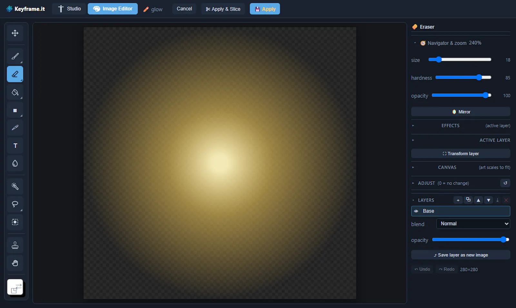Select the Paint Bucket fill tool
This screenshot has height=308, width=516.
pyautogui.click(x=15, y=92)
